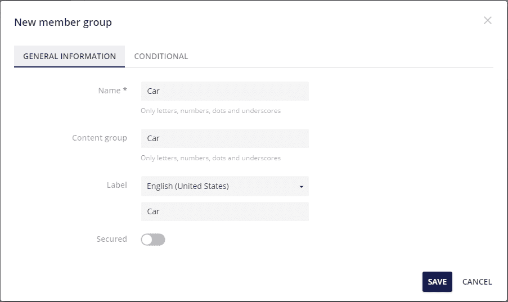Open the English (United States) language dropdown
This screenshot has height=302, width=508.
click(x=225, y=186)
